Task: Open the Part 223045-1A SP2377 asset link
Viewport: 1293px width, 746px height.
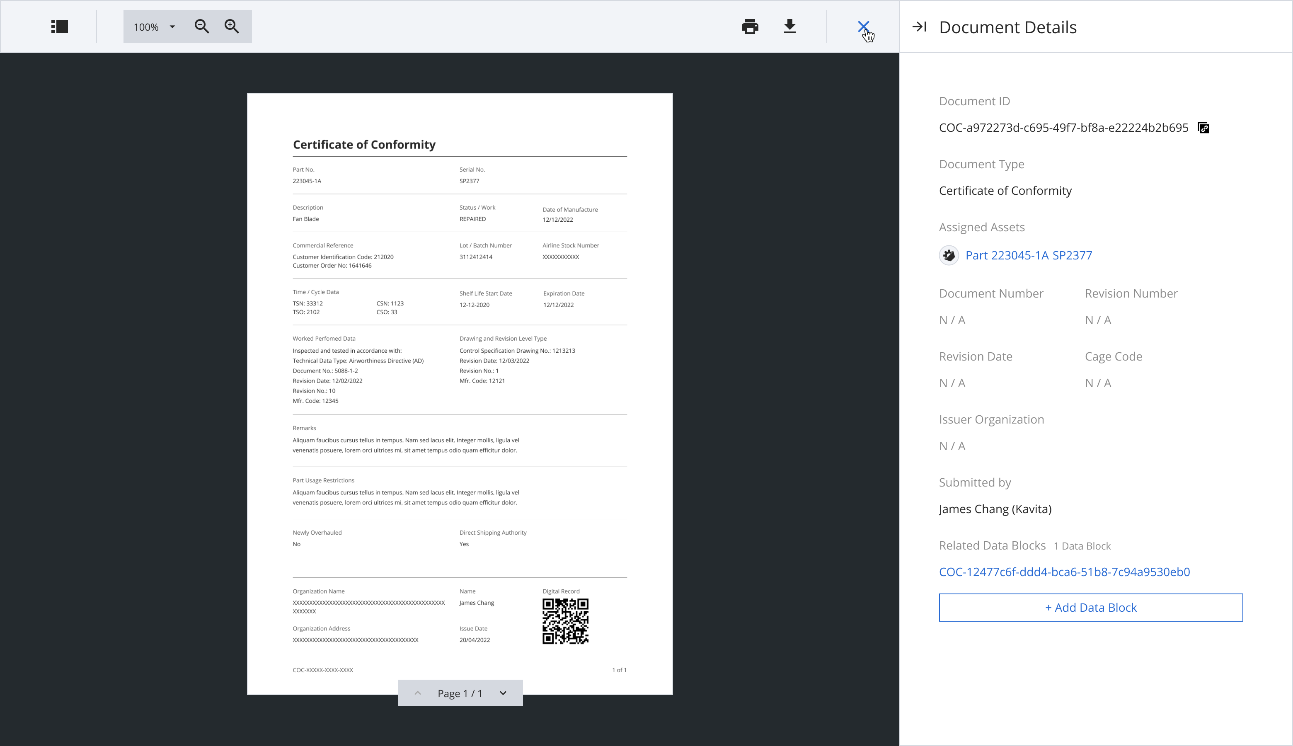Action: [1029, 255]
